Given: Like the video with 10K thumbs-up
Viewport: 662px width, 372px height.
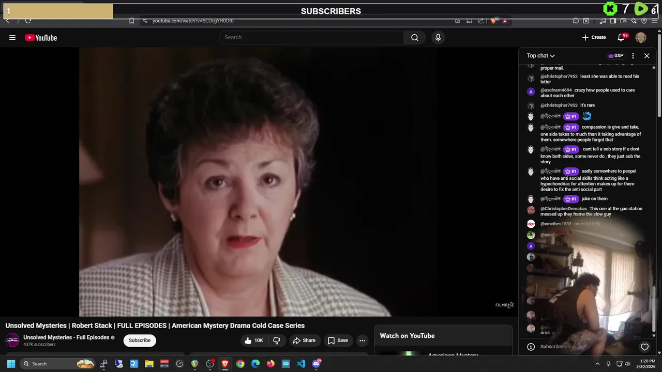Looking at the screenshot, I should tap(254, 340).
